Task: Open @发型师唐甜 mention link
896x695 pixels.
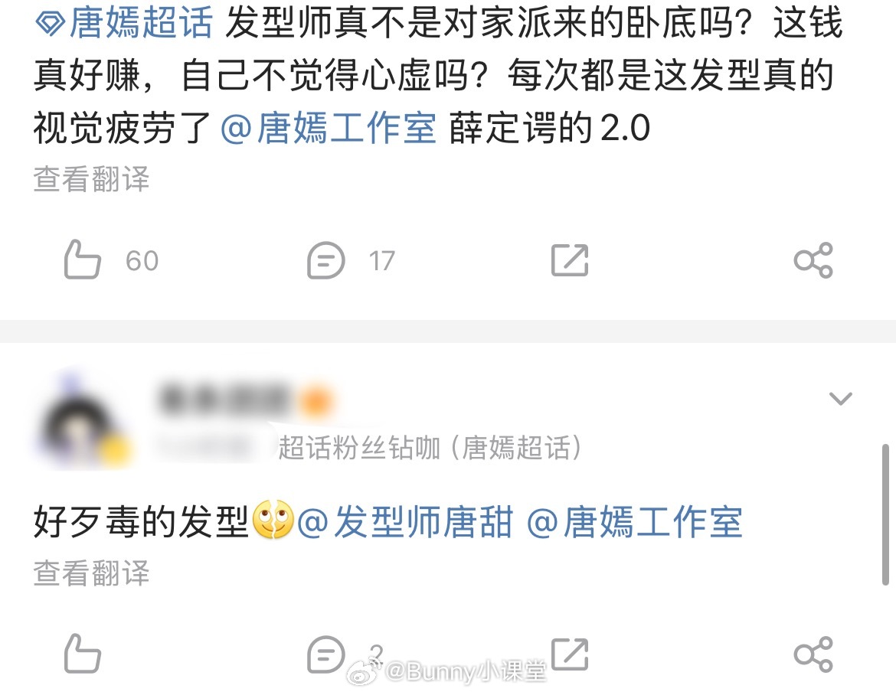Action: click(404, 522)
